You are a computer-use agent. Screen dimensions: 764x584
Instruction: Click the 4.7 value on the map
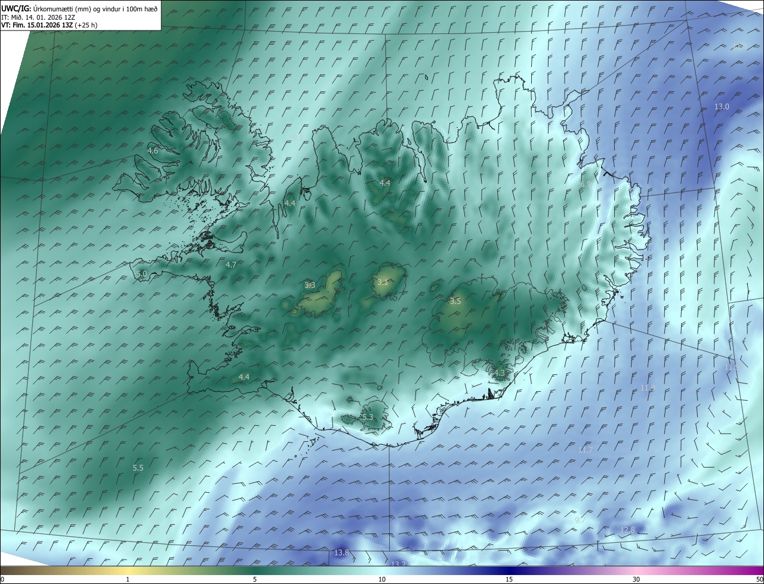[231, 264]
